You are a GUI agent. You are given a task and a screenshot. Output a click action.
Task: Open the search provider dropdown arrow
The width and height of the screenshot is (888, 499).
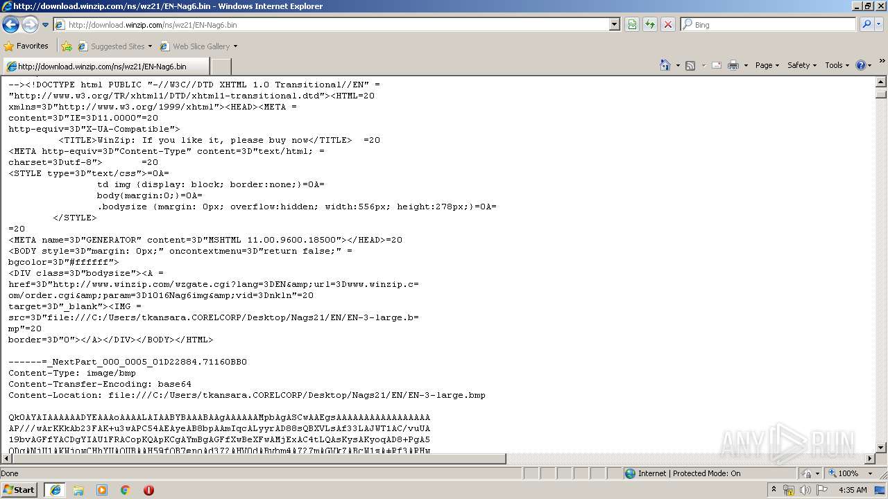click(879, 24)
